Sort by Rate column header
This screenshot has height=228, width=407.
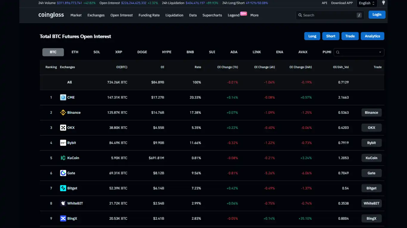(198, 67)
